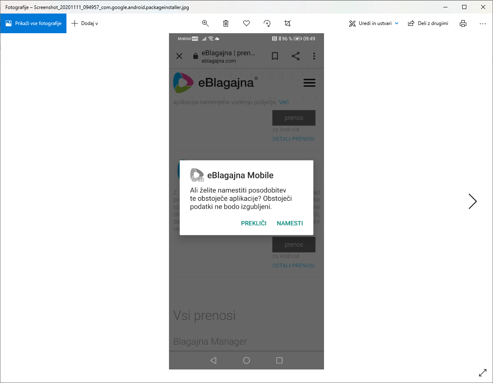Viewport: 493px width, 383px height.
Task: Tap PREKLIČI in the install dialog
Action: click(254, 223)
